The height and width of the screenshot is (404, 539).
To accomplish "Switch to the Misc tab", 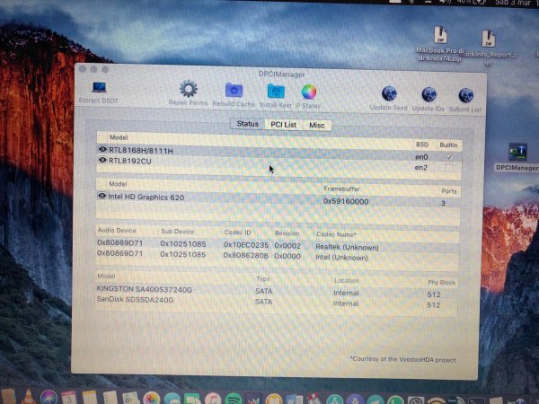I will 316,125.
